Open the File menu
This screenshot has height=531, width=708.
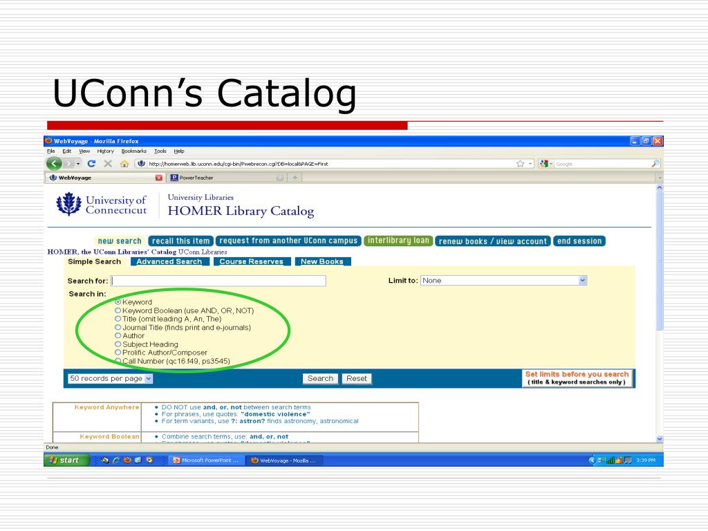pyautogui.click(x=51, y=151)
